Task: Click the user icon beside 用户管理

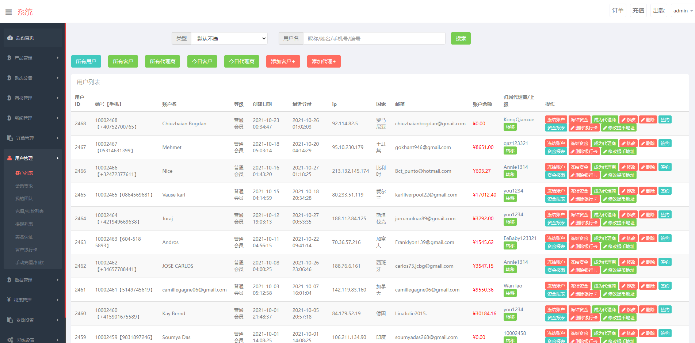Action: tap(9, 158)
